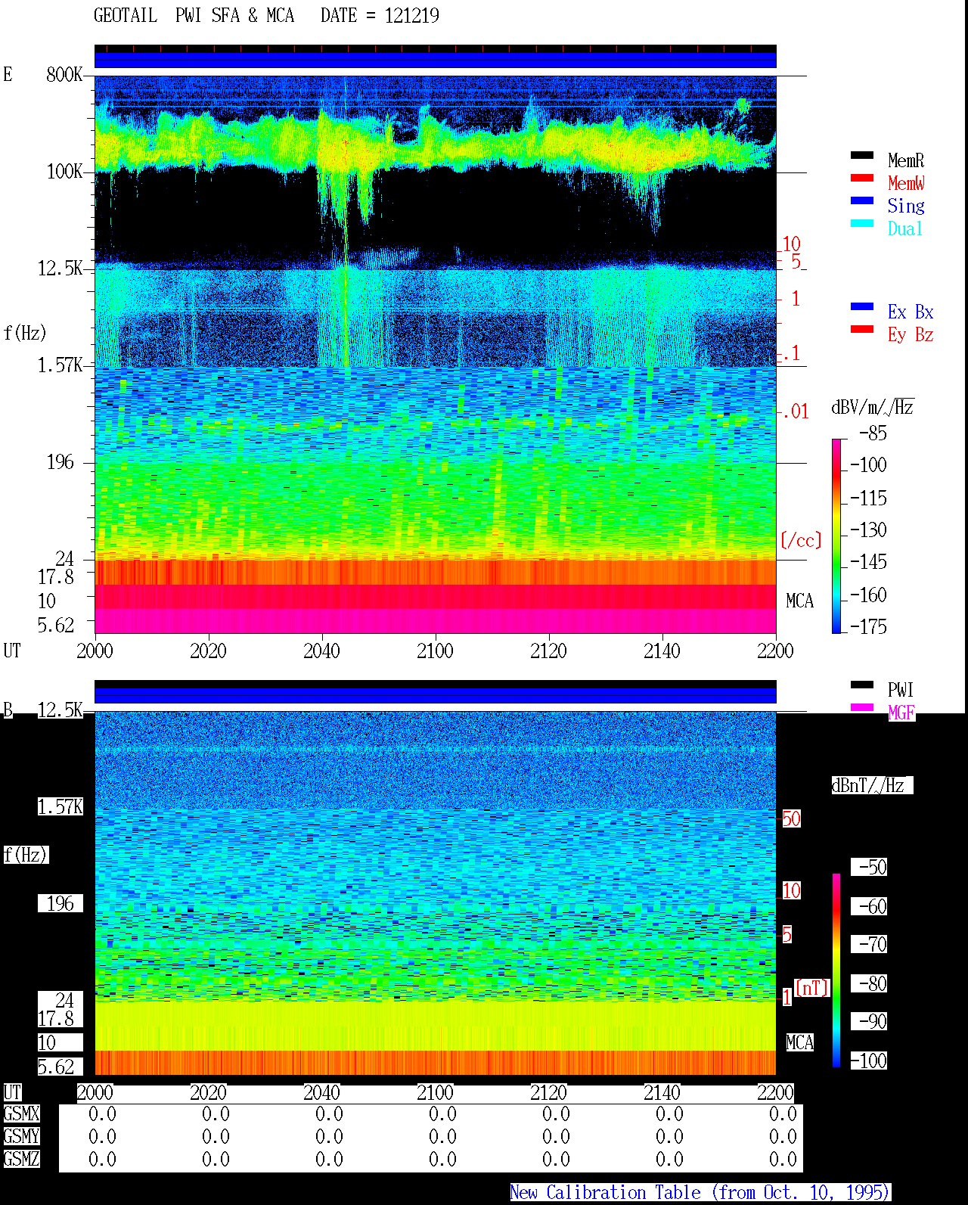Click the black MemR legend swatch

point(862,156)
